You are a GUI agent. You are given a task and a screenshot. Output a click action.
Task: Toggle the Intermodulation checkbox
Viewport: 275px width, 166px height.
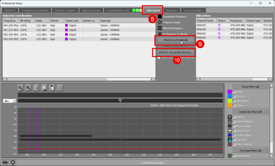[x=234, y=121]
